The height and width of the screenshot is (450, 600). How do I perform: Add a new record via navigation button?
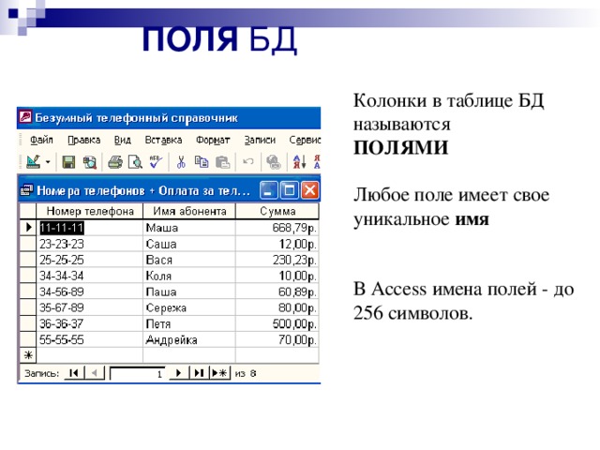click(x=220, y=373)
